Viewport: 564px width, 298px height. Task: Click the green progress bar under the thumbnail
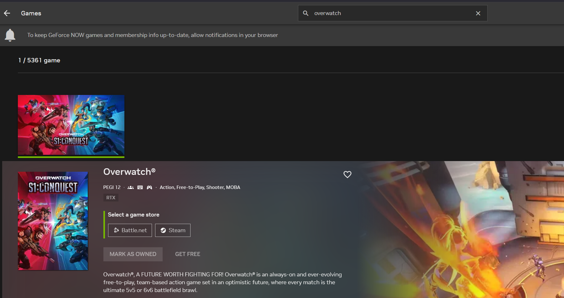pyautogui.click(x=71, y=156)
